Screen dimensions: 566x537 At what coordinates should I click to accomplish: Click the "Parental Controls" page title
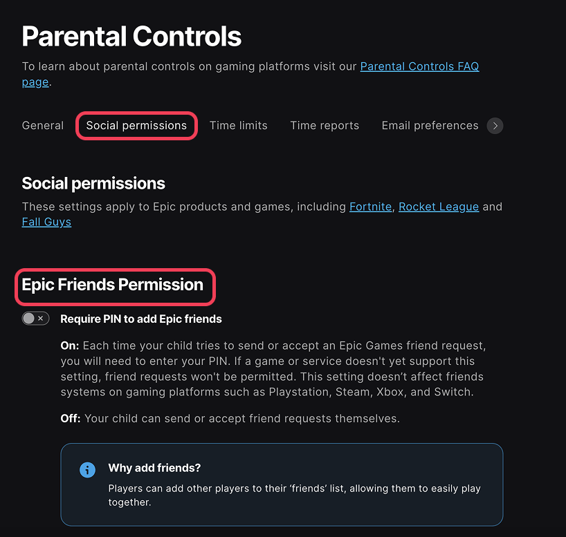pyautogui.click(x=131, y=36)
